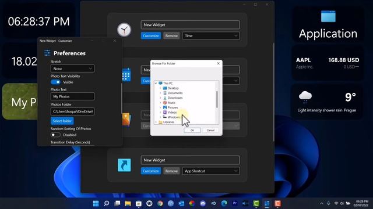Click the volume icon in system tray
The width and height of the screenshot is (373, 209).
[x=342, y=203]
